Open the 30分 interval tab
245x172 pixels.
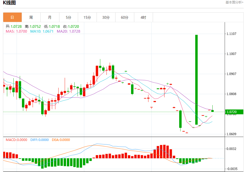(x=106, y=17)
